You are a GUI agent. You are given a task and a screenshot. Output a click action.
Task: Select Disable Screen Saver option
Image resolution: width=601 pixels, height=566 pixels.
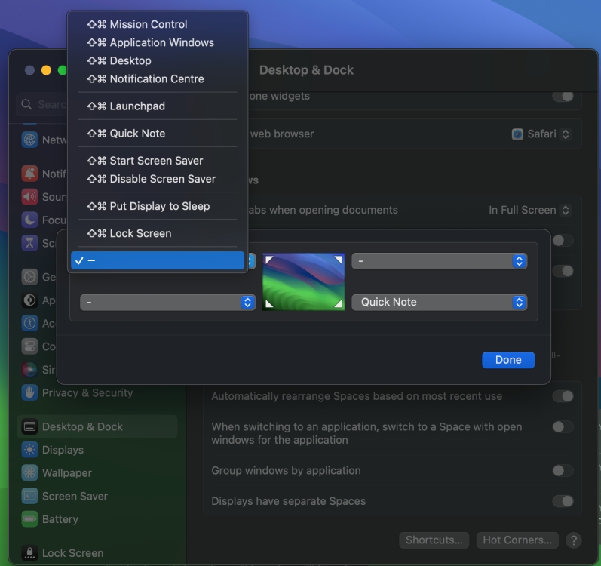click(x=158, y=179)
